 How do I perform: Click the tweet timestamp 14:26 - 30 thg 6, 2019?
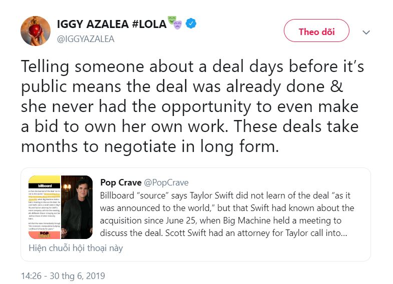[63, 275]
